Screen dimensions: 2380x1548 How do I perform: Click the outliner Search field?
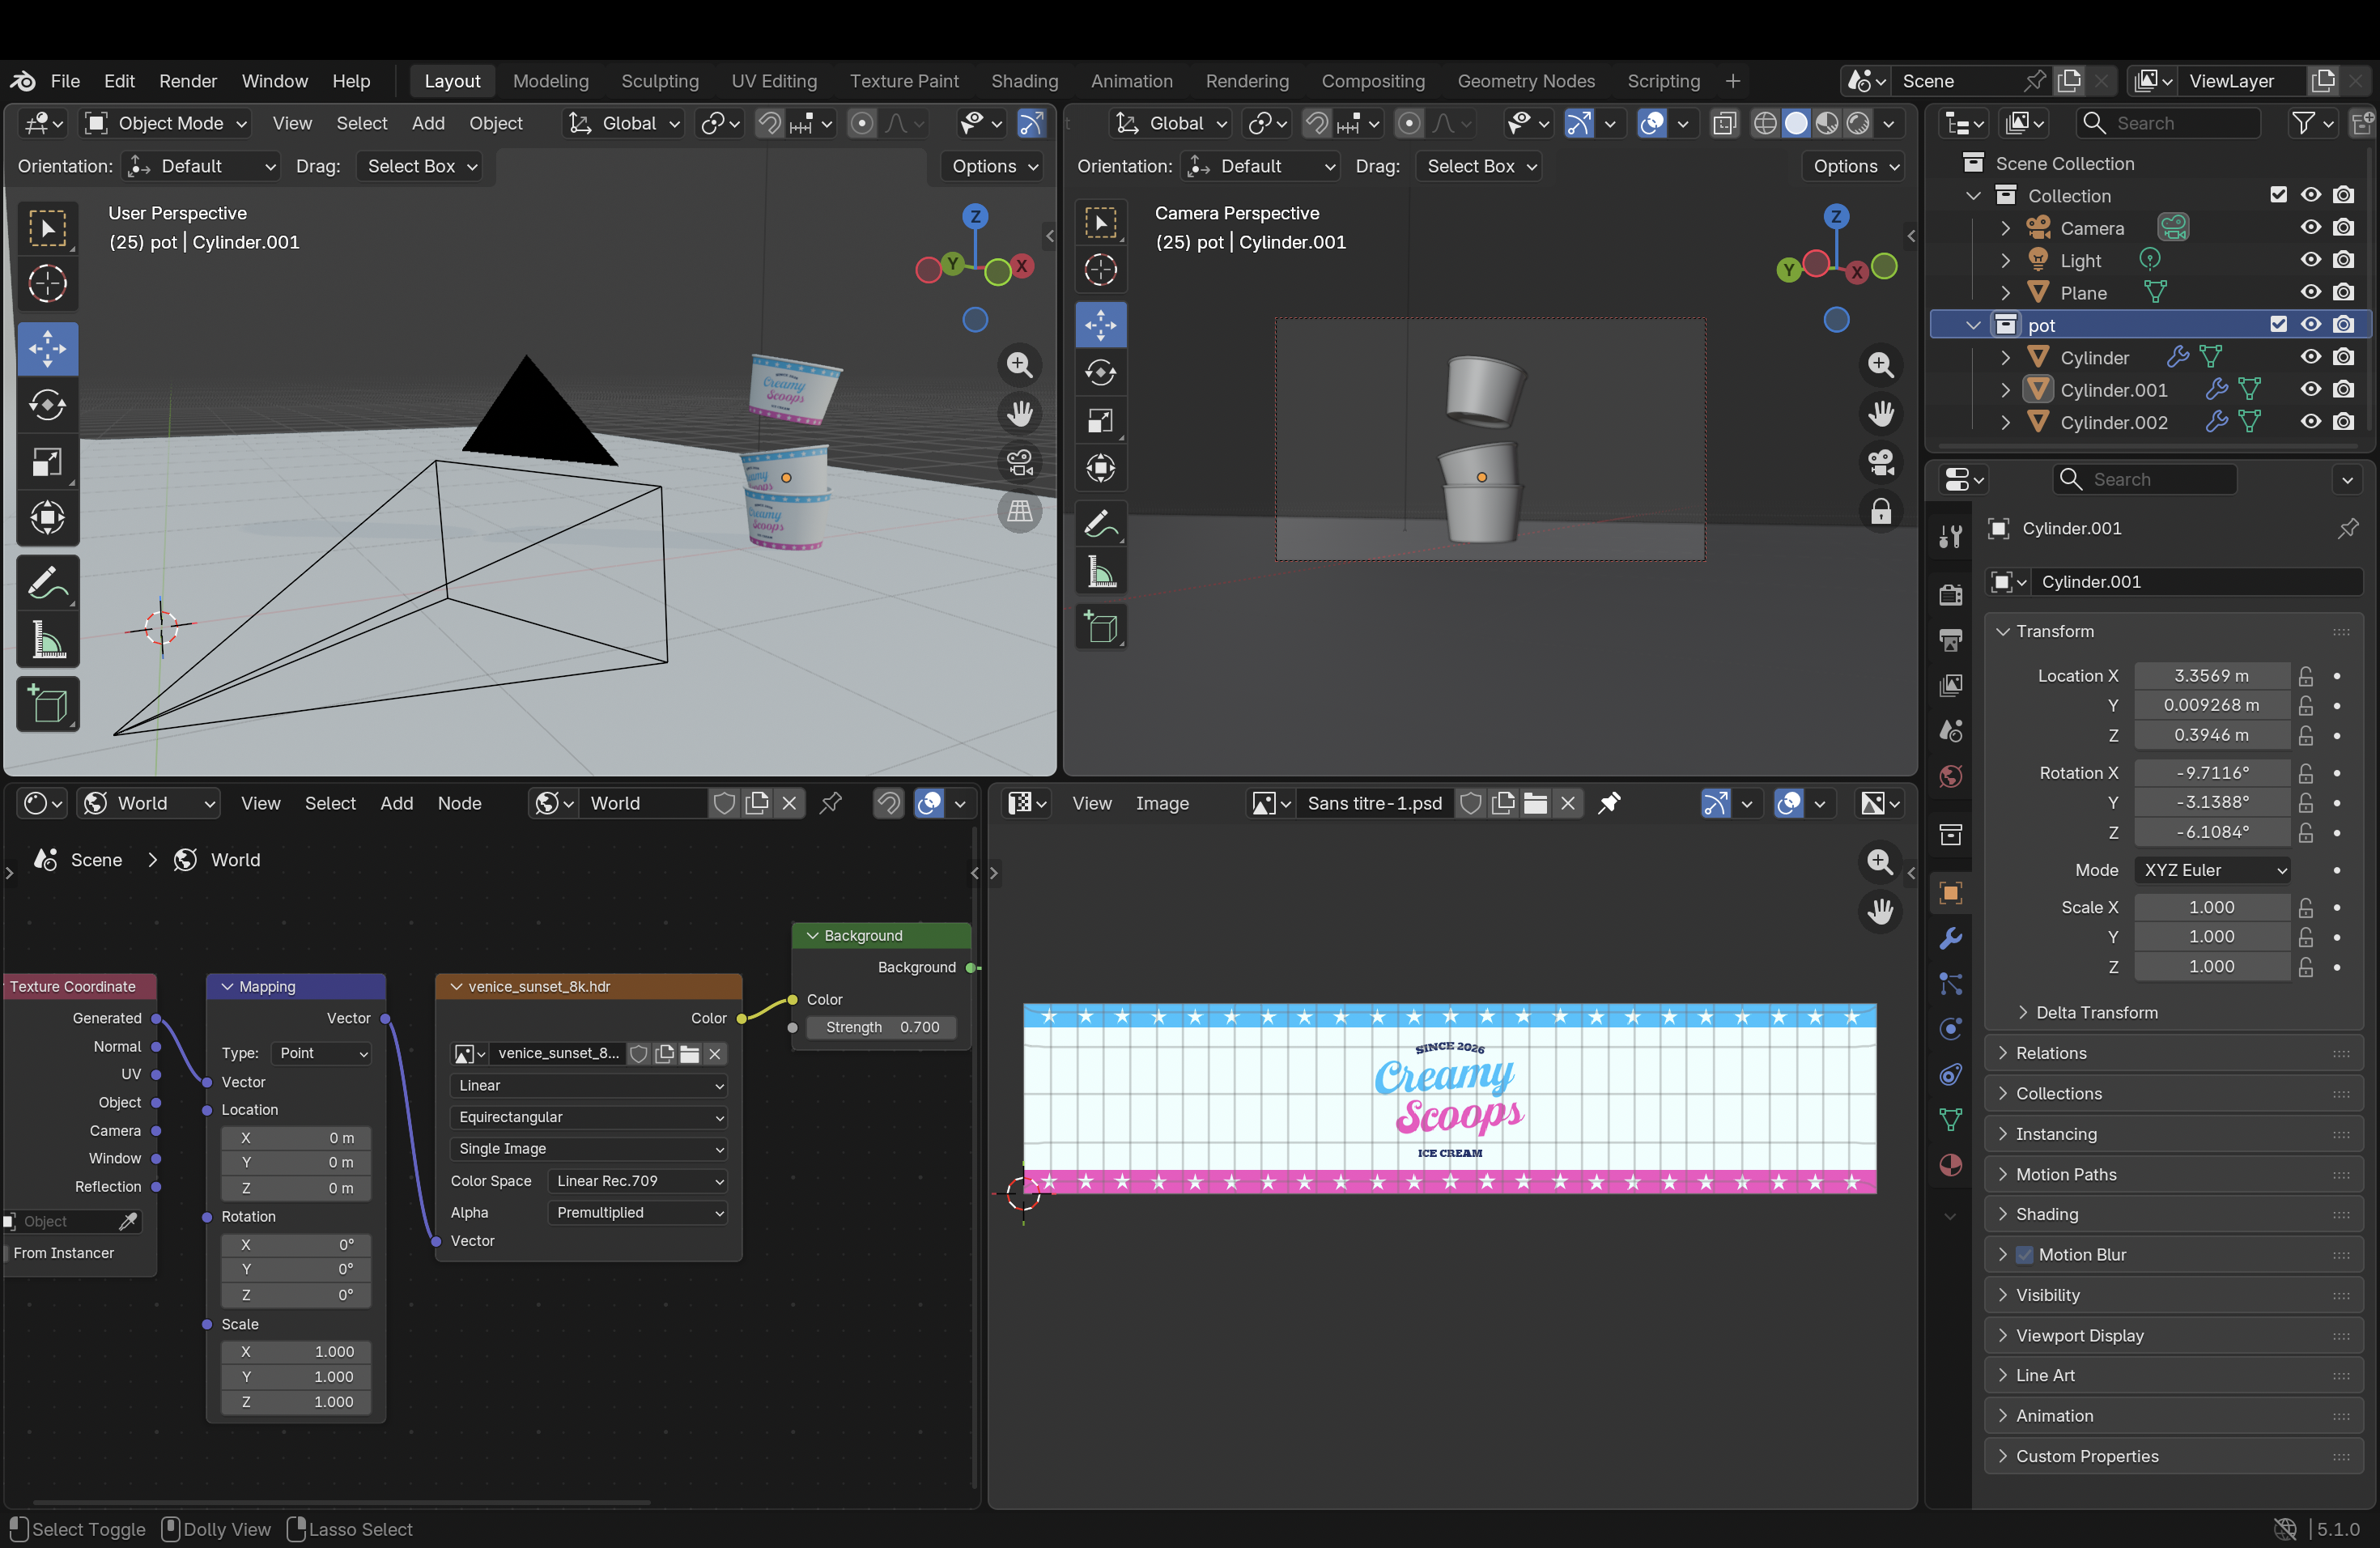coord(2168,123)
